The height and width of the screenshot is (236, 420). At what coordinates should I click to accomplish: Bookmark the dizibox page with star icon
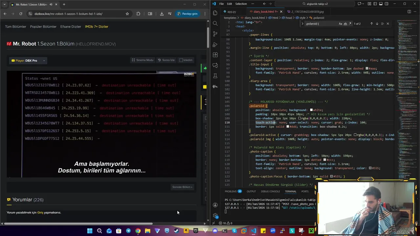click(x=127, y=14)
